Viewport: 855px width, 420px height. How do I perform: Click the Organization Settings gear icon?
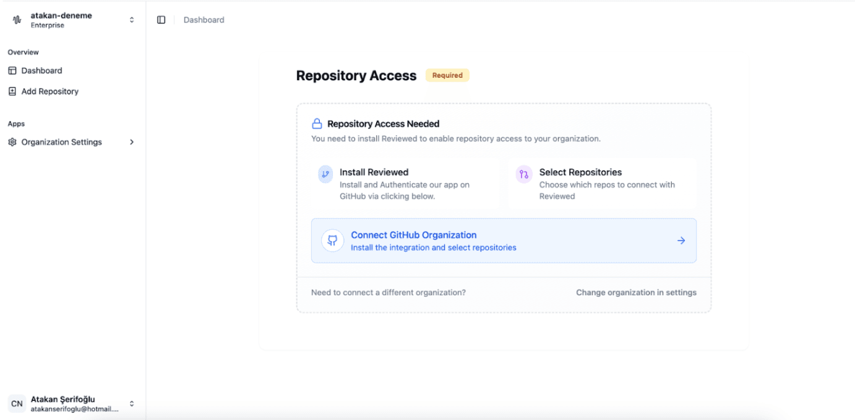coord(12,142)
